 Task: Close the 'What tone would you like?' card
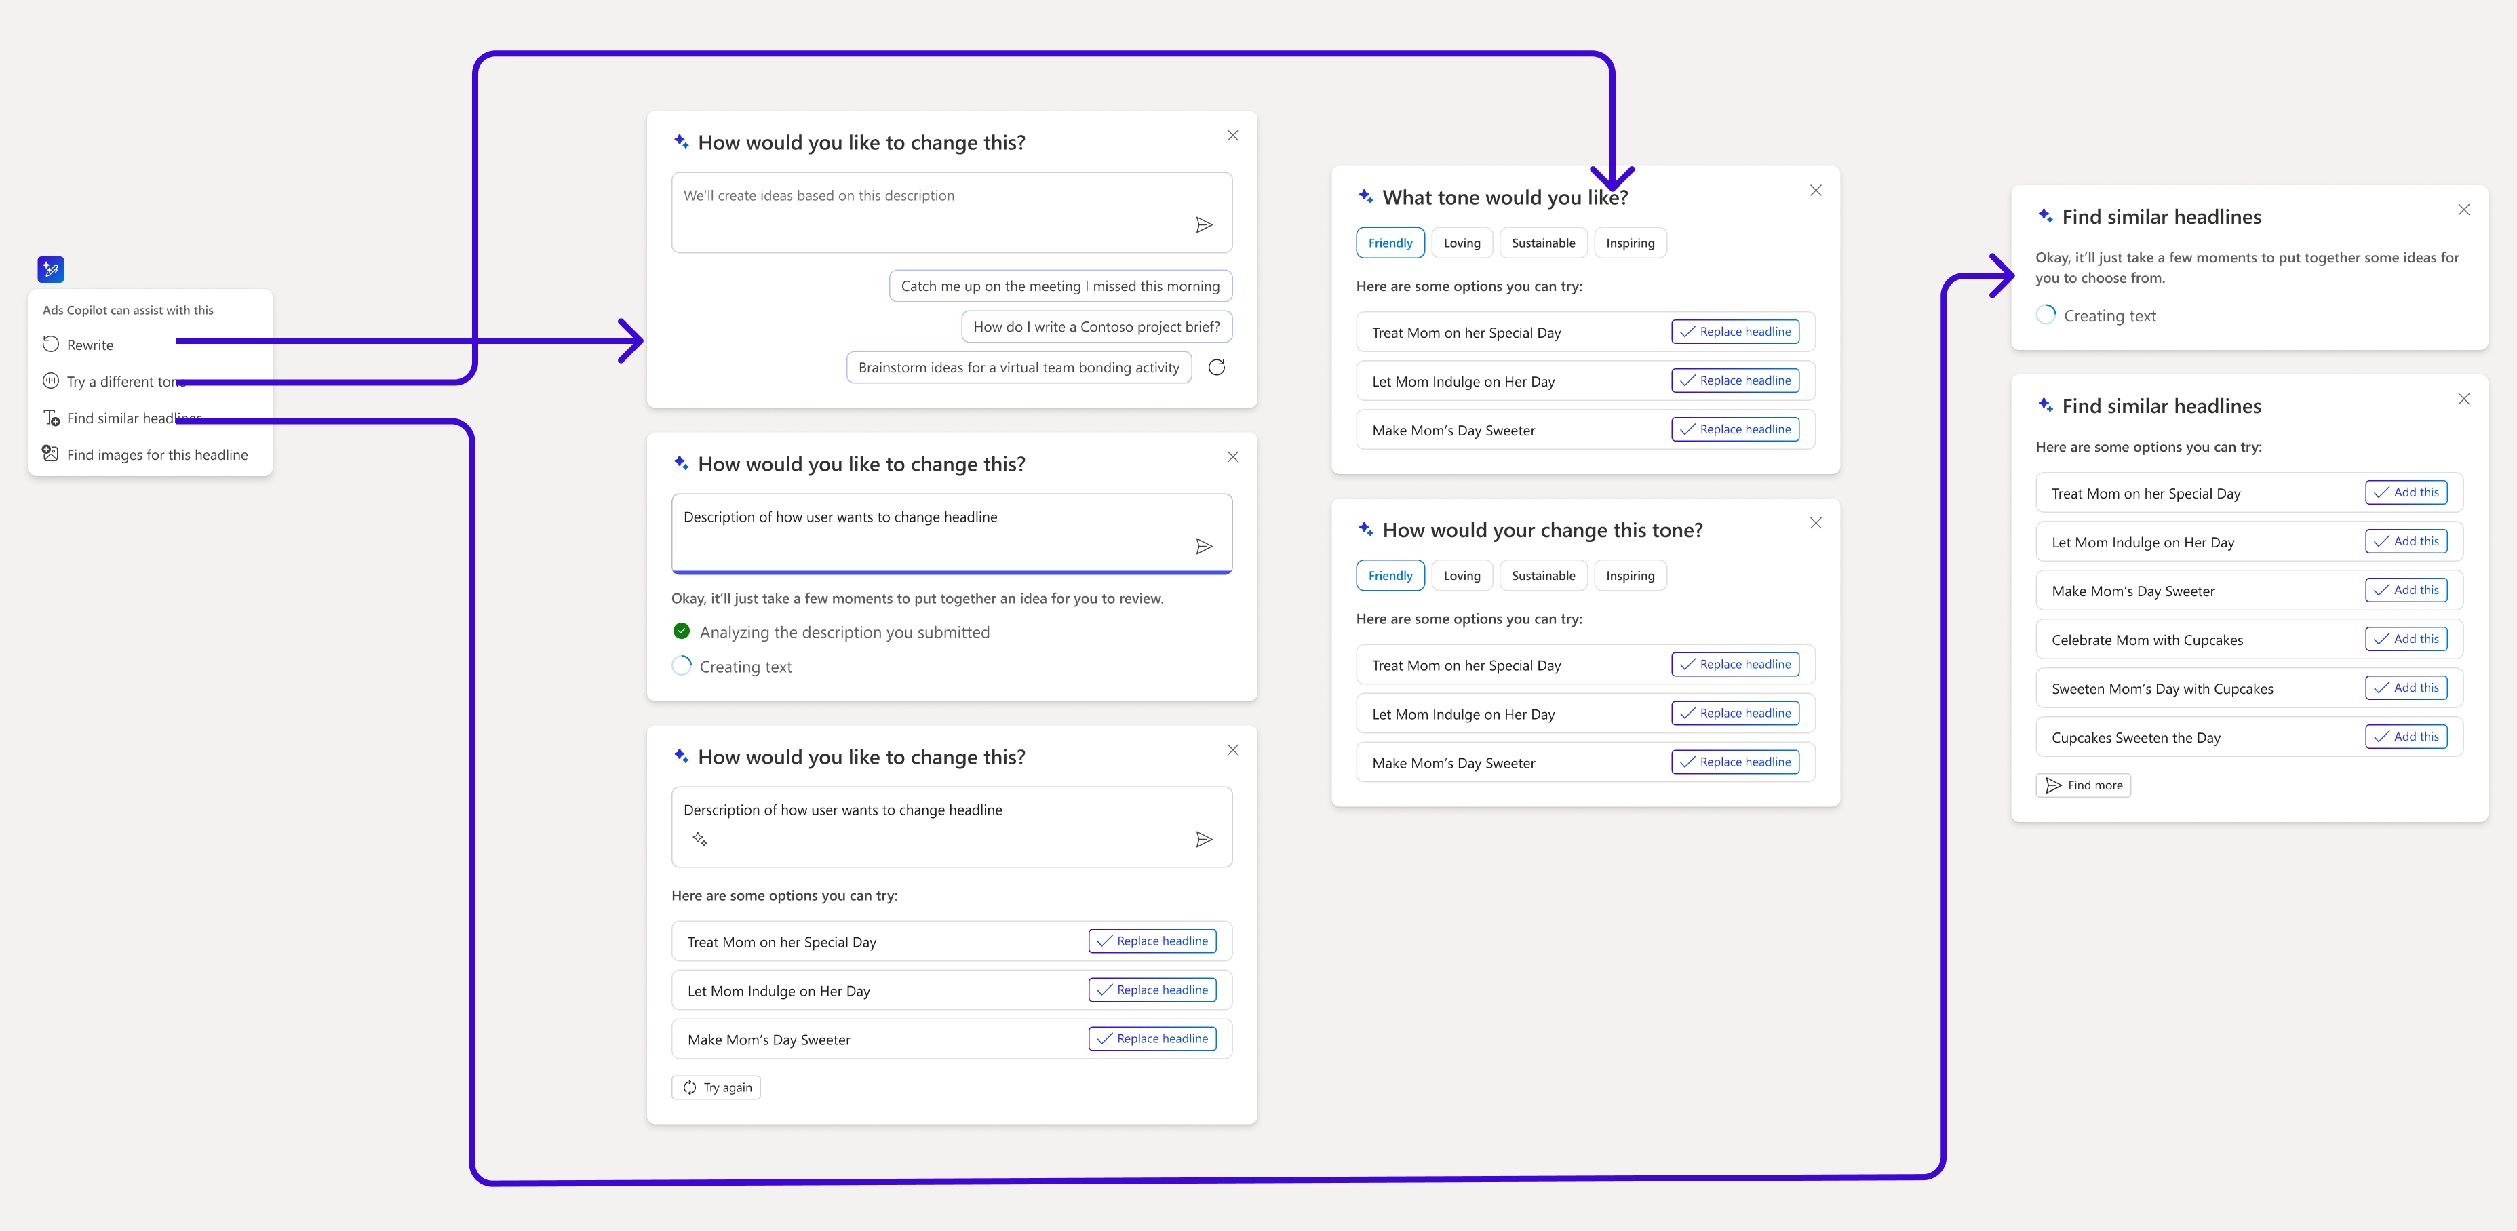(1816, 191)
